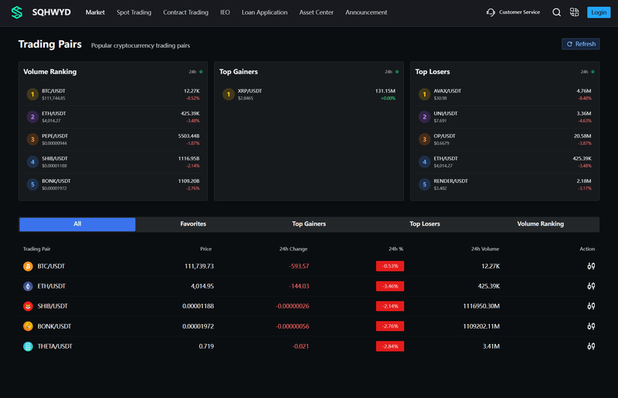Click the Refresh button
The width and height of the screenshot is (618, 398).
[581, 44]
